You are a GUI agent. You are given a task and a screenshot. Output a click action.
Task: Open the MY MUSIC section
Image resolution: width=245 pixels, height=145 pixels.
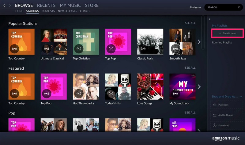click(x=70, y=5)
